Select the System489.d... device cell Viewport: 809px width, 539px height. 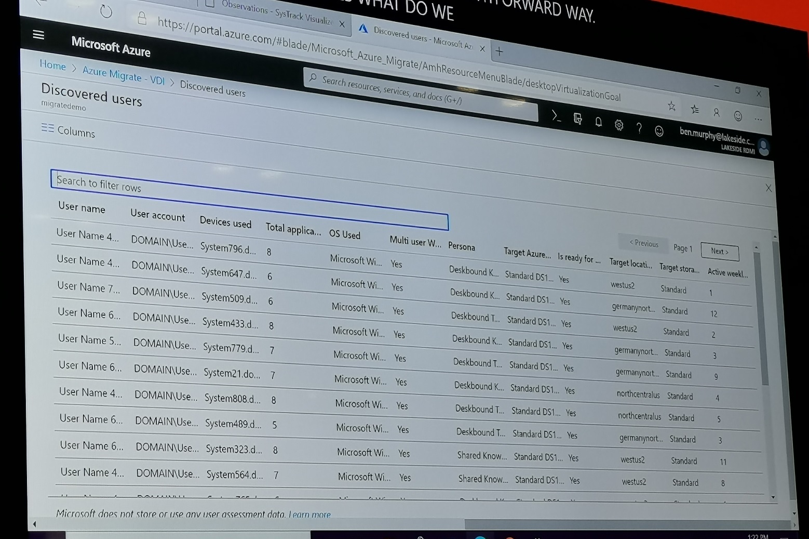pos(233,424)
